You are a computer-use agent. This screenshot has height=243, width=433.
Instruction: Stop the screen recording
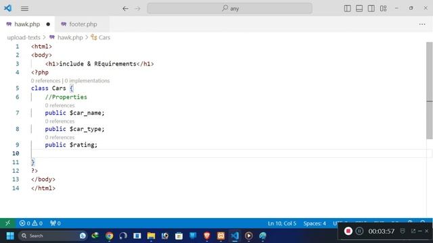click(x=348, y=231)
